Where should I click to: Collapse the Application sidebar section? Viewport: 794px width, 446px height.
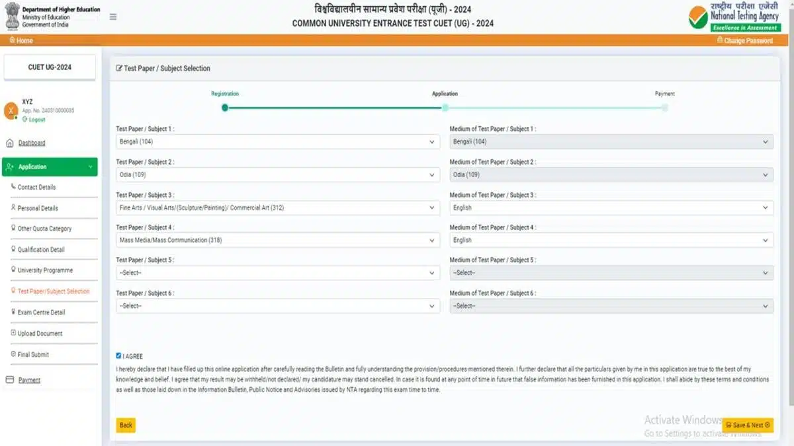(50, 167)
